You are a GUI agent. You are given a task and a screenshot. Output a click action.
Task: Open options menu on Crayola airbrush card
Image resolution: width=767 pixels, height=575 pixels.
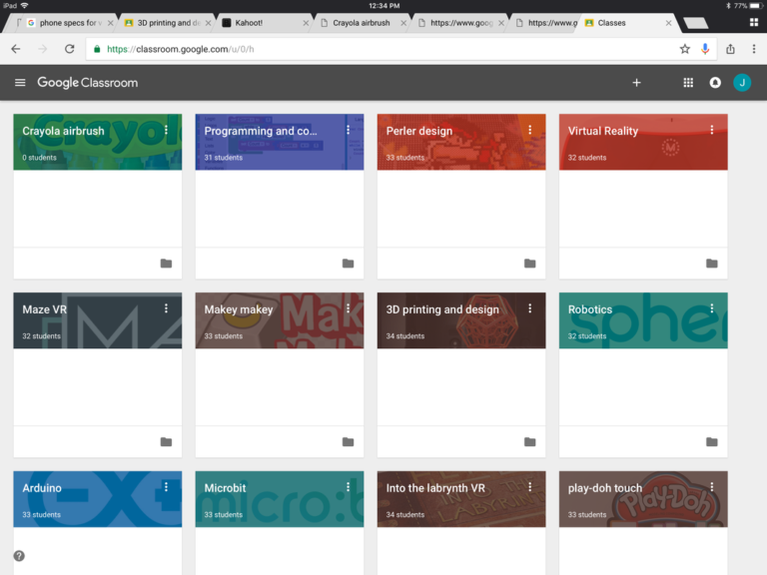click(167, 130)
